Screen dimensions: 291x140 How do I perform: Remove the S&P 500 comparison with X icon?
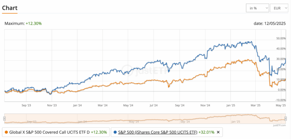(218, 132)
